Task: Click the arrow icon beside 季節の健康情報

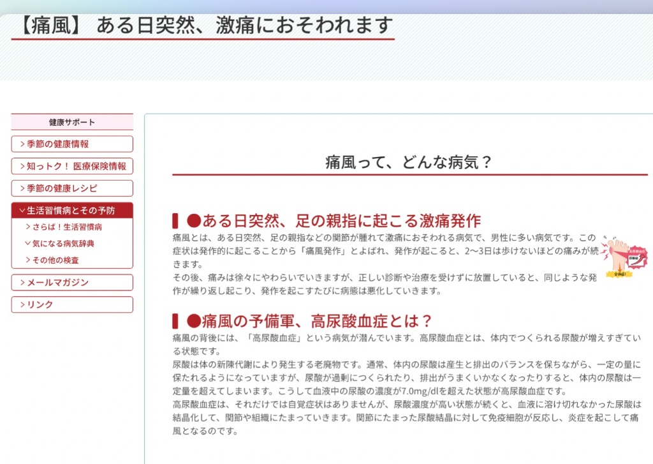Action: [x=22, y=144]
